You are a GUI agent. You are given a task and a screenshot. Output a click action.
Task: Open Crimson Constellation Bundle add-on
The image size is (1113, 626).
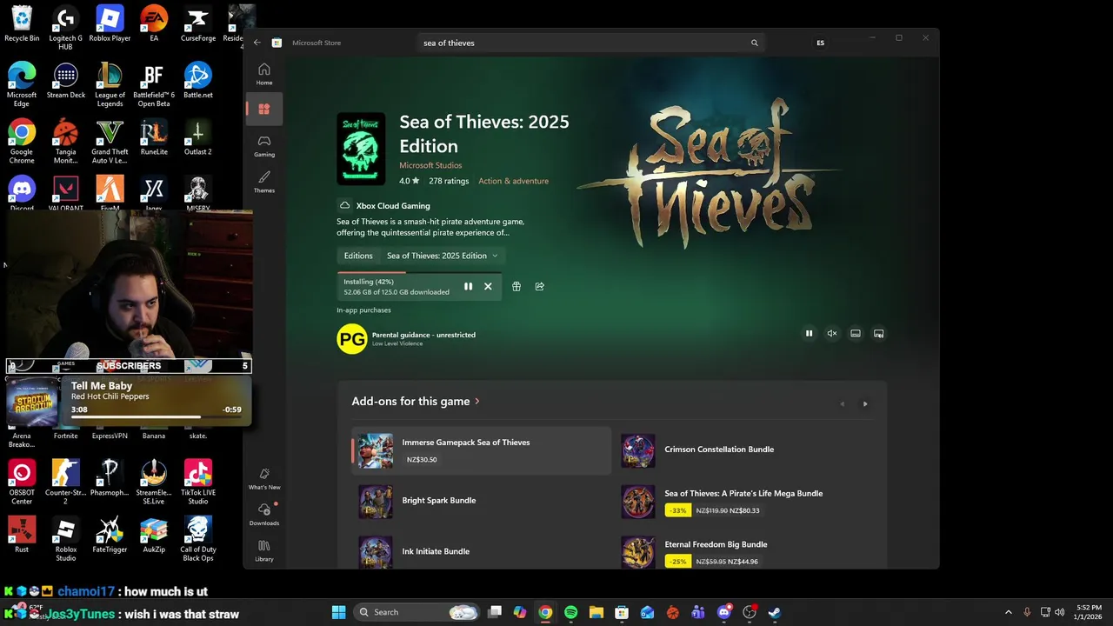744,450
